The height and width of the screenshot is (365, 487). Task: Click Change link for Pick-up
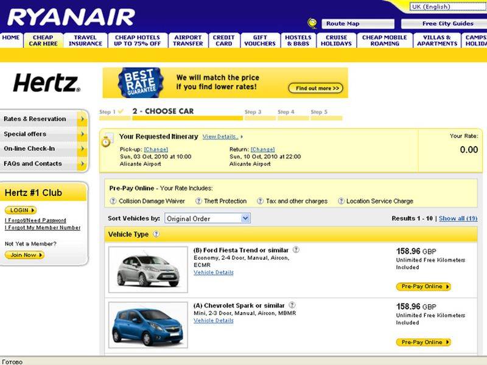(156, 149)
